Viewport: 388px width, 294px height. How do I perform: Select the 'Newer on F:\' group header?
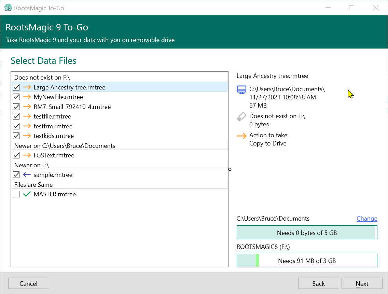pyautogui.click(x=32, y=165)
